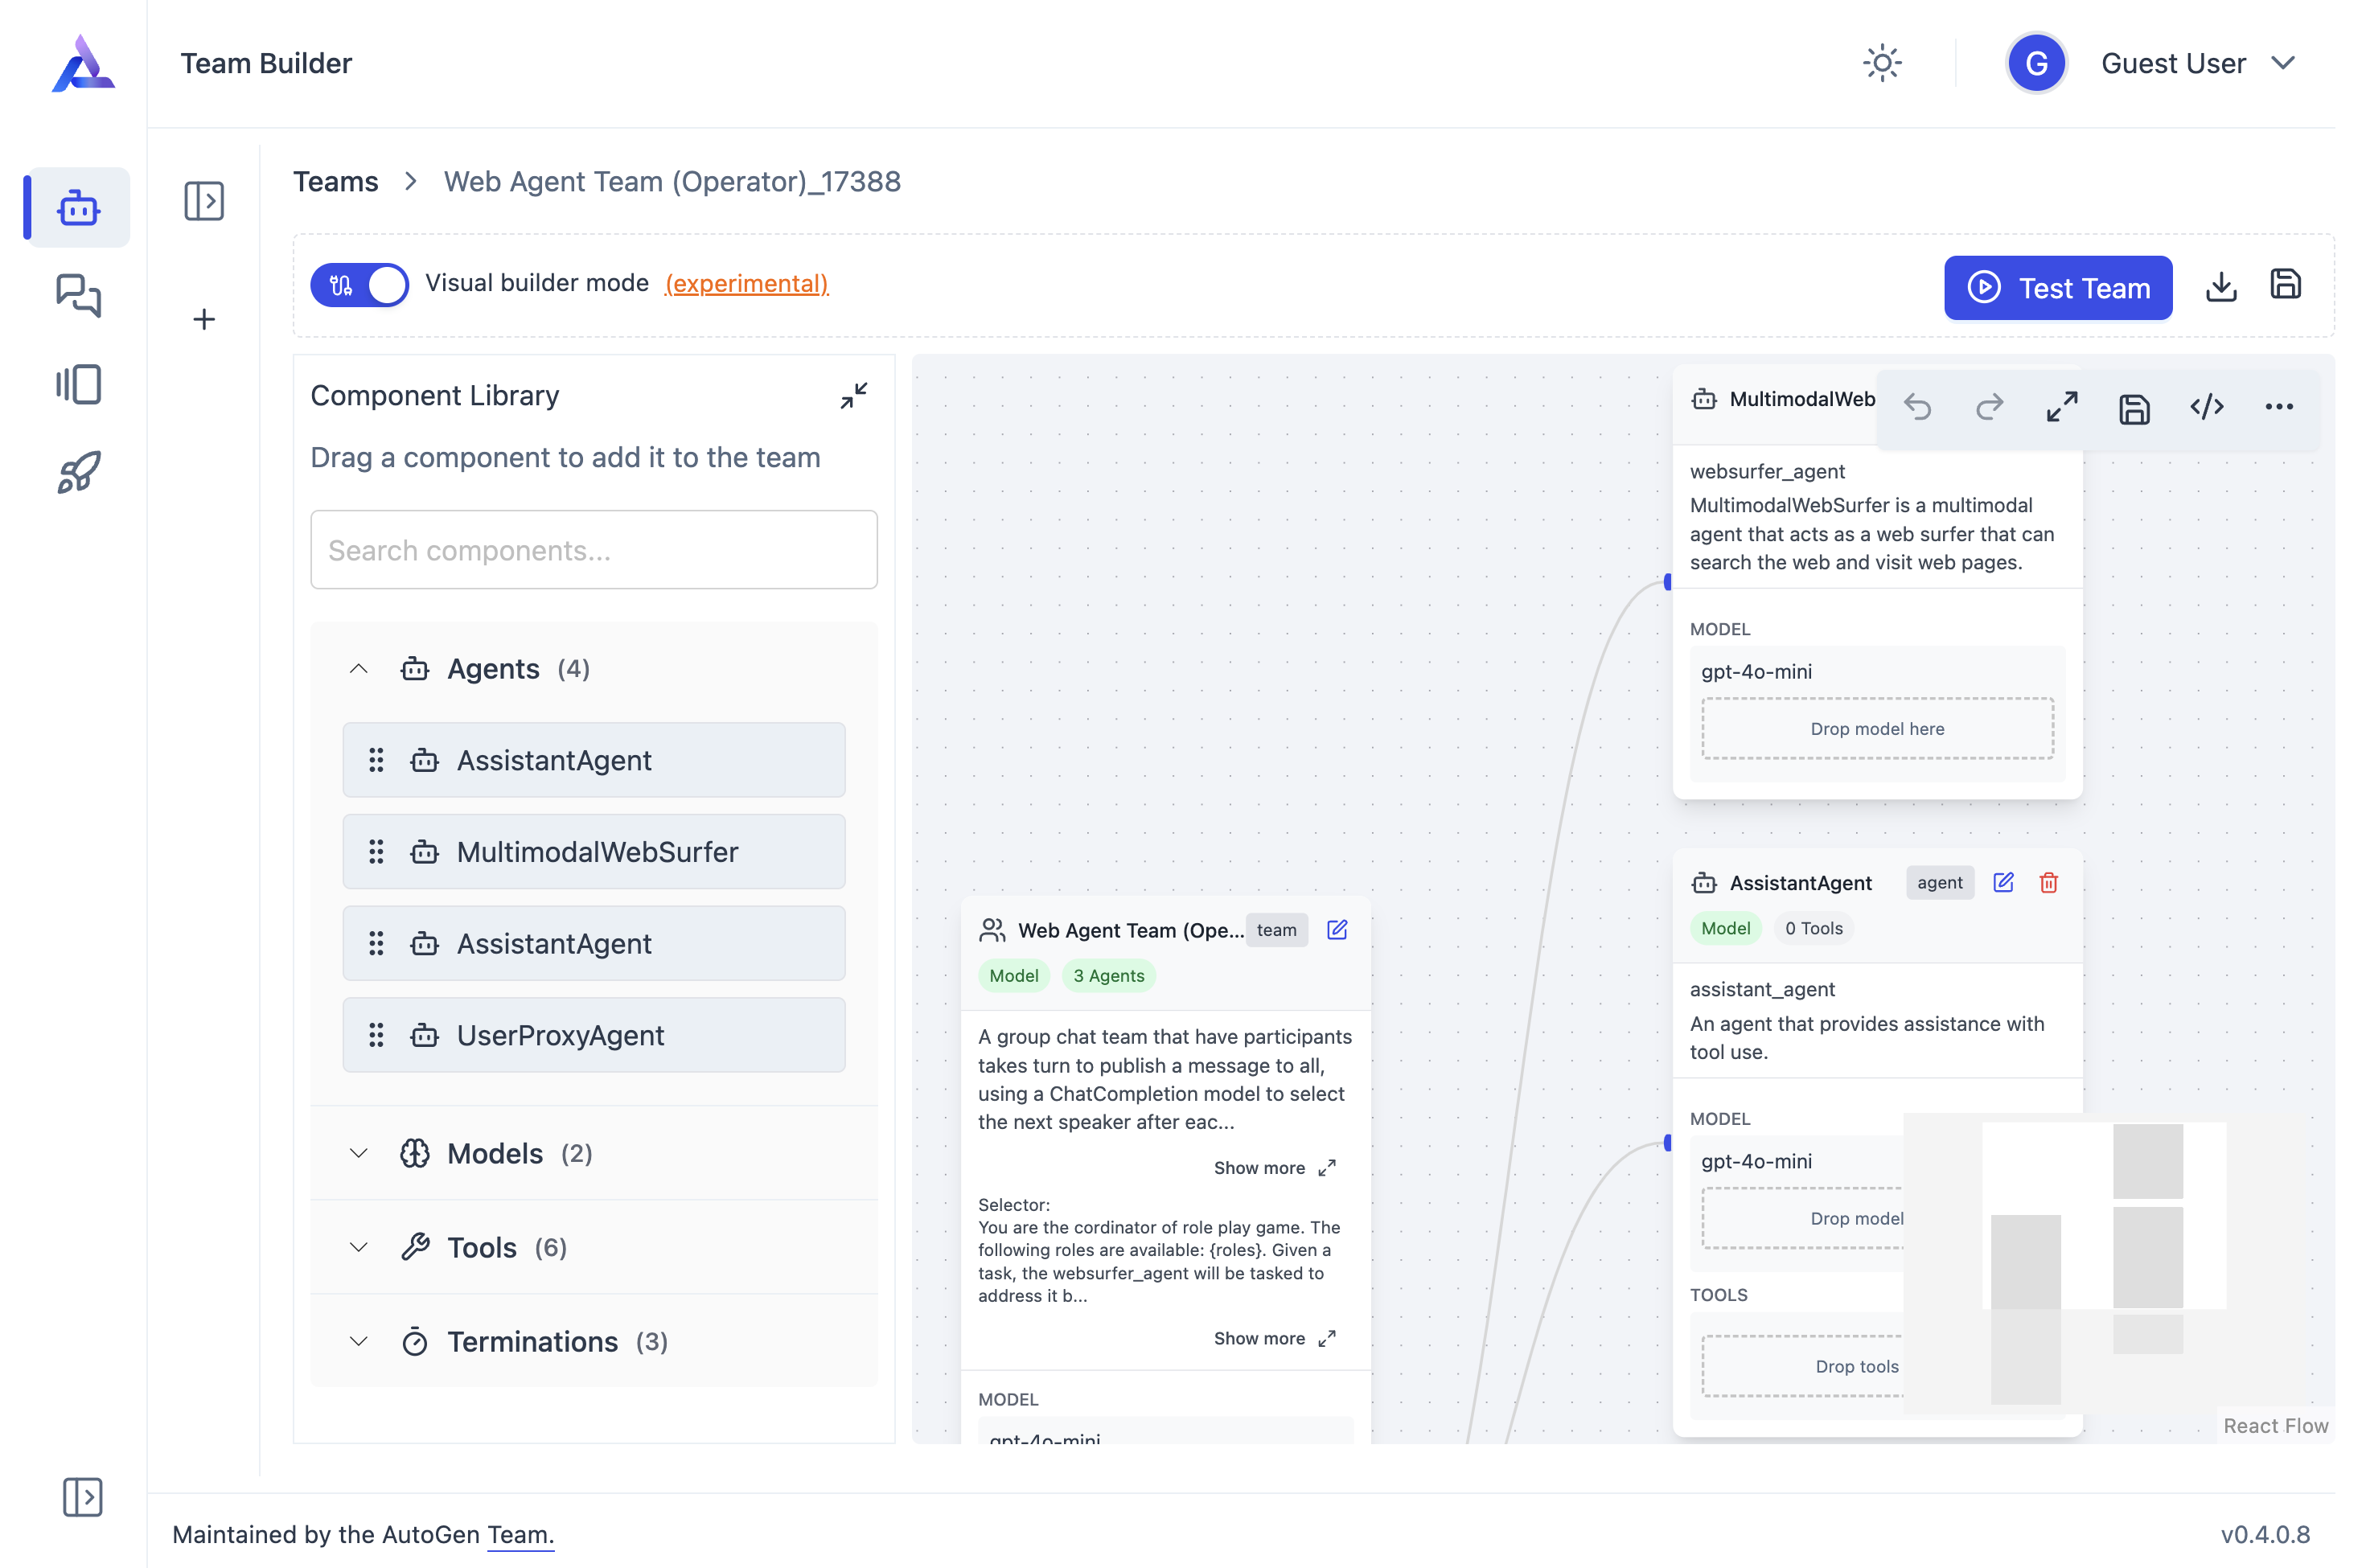2366x1568 pixels.
Task: Open the Gallery icon in the left sidebar
Action: pos(78,383)
